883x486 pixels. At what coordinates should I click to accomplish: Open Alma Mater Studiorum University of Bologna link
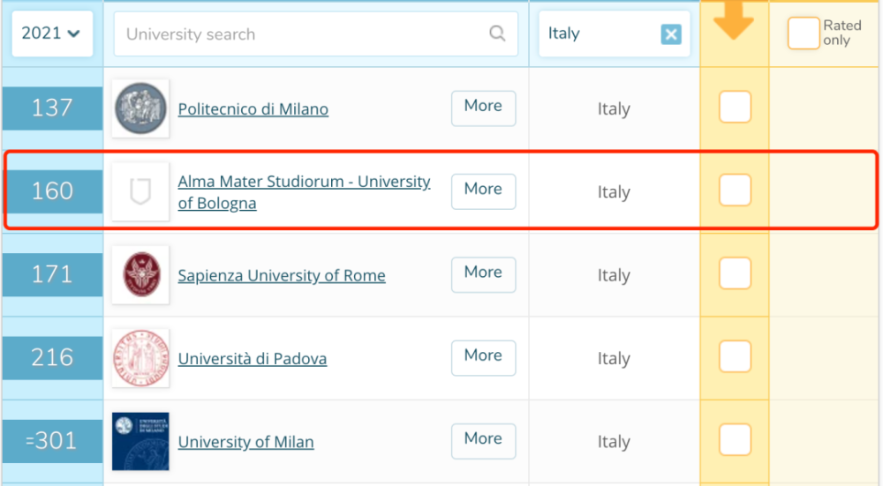point(304,191)
